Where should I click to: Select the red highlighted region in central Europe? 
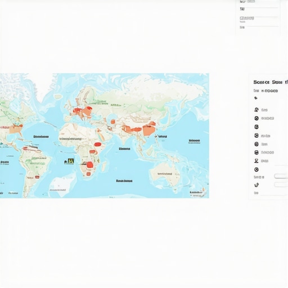(x=76, y=110)
